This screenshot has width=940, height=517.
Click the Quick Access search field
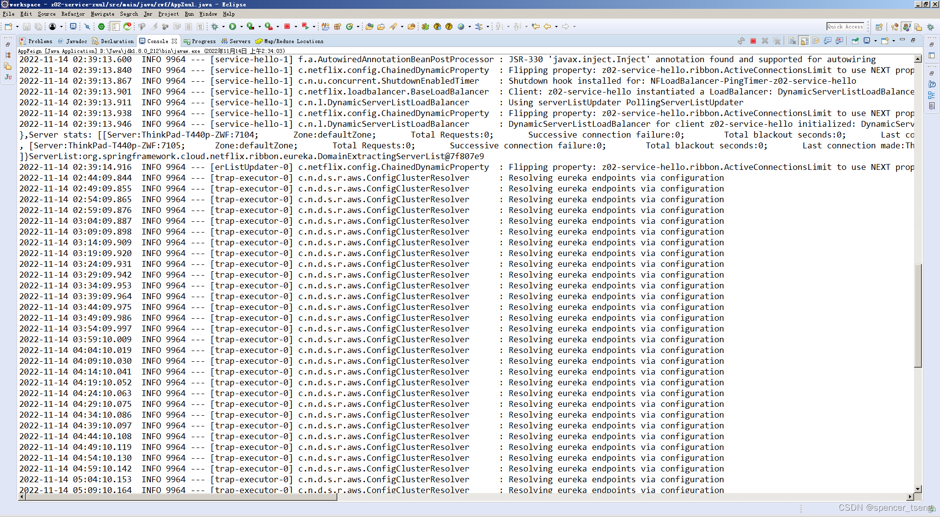(846, 26)
